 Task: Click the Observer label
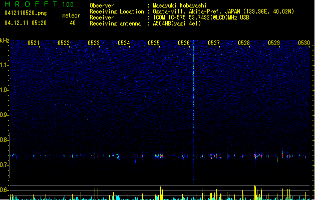[102, 5]
